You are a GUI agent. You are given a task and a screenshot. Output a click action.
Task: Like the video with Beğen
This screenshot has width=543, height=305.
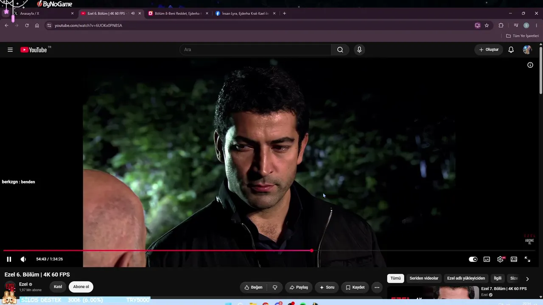click(253, 287)
